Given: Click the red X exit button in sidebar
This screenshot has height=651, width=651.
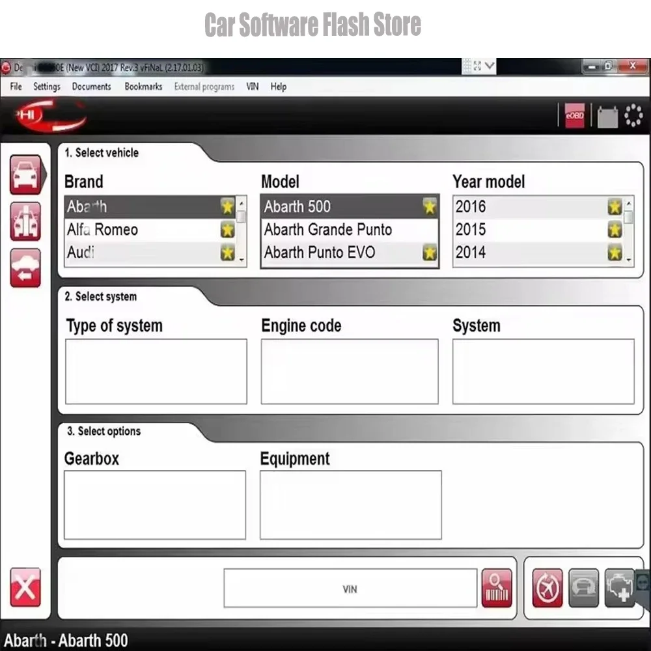Looking at the screenshot, I should (x=25, y=587).
